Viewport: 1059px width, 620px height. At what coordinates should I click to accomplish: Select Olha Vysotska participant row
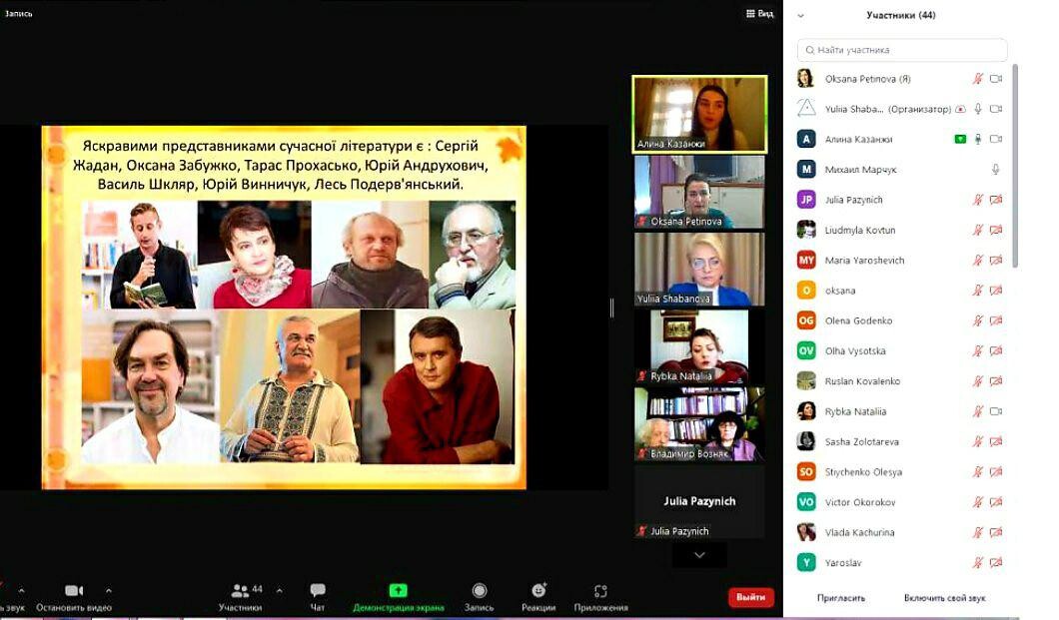click(x=901, y=350)
